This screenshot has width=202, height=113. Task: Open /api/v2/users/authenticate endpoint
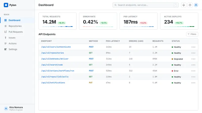pos(56,47)
